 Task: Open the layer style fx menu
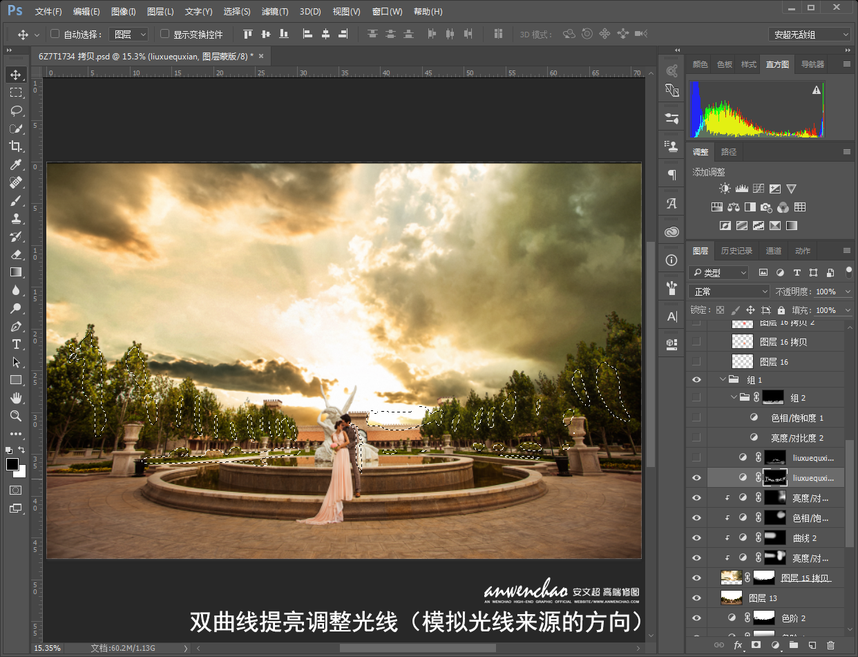click(738, 645)
